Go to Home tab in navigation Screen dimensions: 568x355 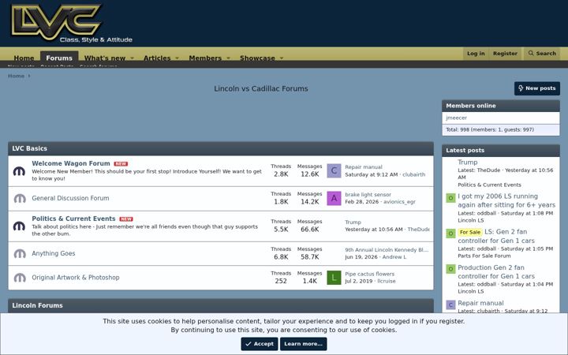click(x=24, y=58)
